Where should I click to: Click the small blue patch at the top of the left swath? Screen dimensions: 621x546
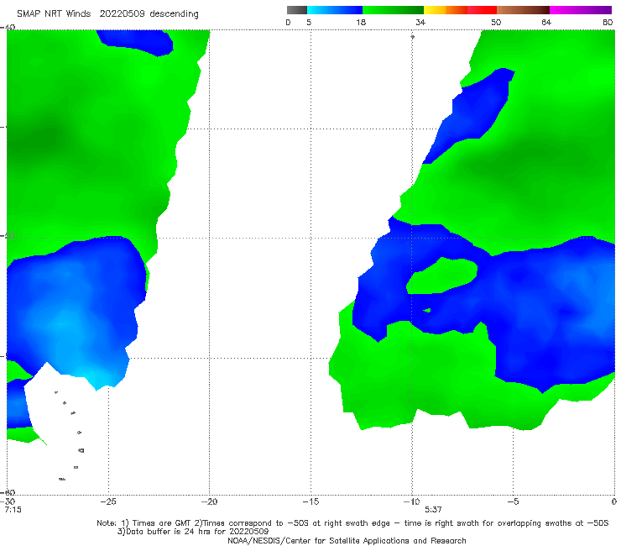[135, 43]
